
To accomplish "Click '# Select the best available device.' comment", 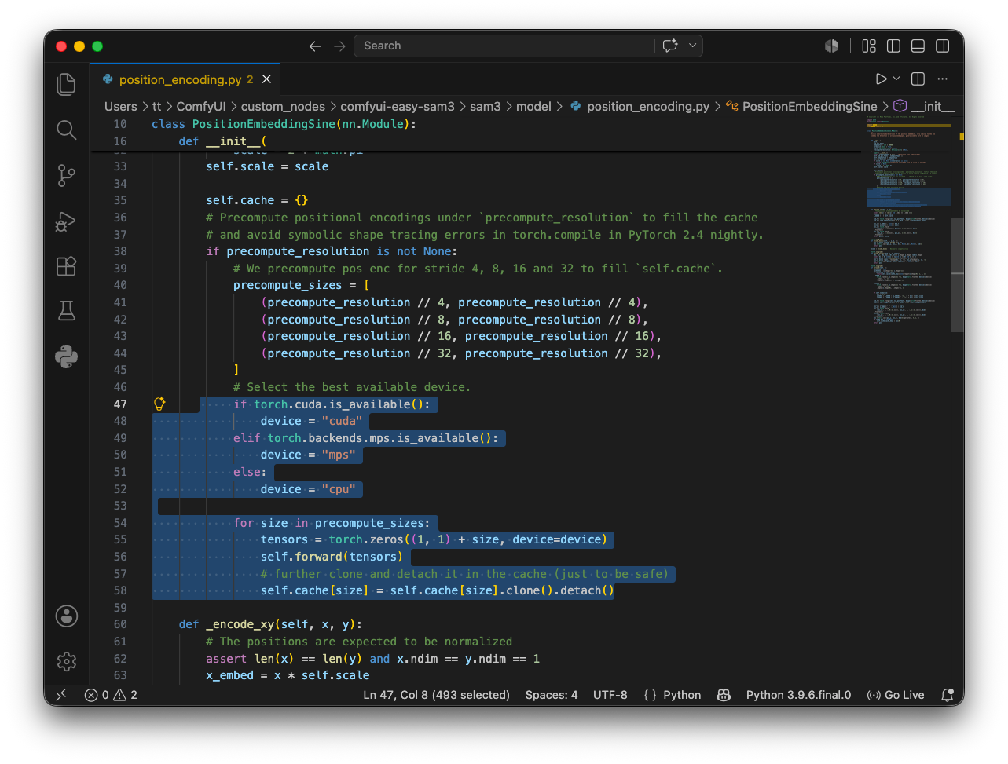I will [x=351, y=387].
